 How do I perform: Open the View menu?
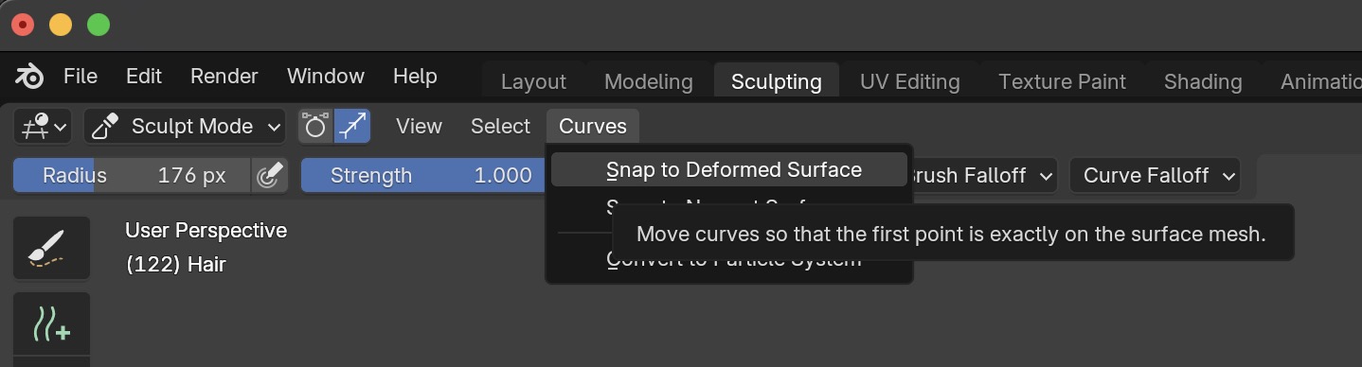tap(419, 127)
